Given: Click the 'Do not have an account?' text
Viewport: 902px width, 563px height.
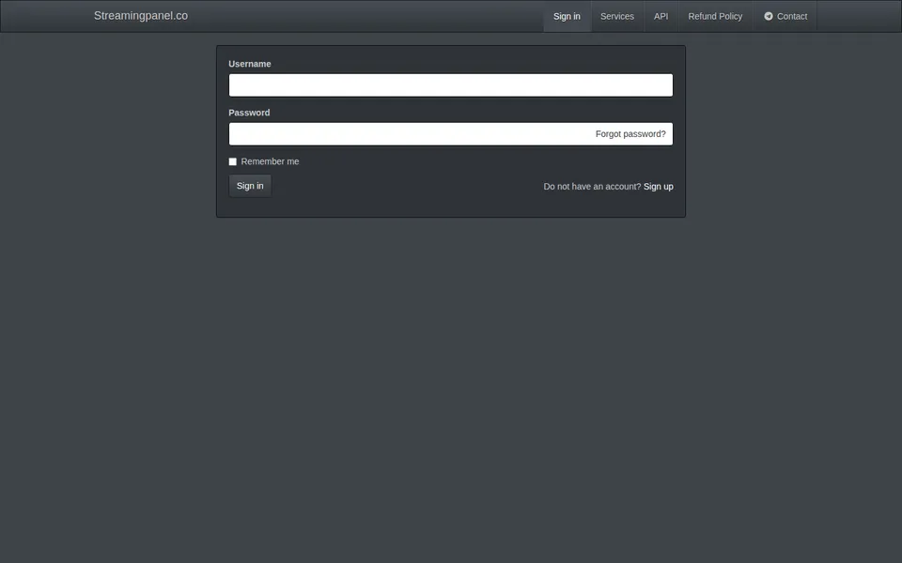Looking at the screenshot, I should pos(592,186).
